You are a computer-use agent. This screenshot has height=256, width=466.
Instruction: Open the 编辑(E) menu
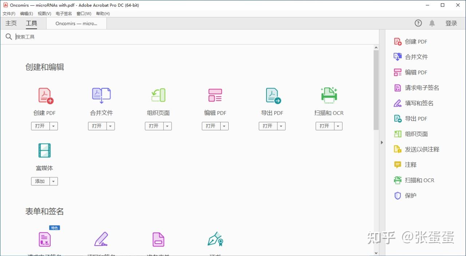(x=27, y=13)
